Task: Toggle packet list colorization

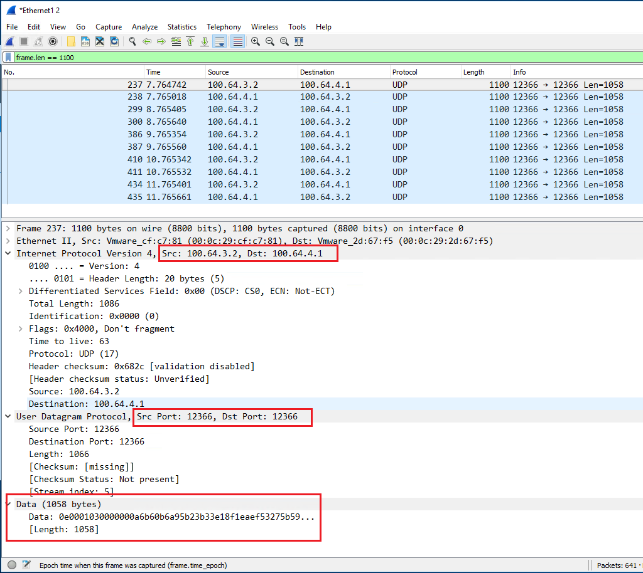Action: [x=237, y=41]
